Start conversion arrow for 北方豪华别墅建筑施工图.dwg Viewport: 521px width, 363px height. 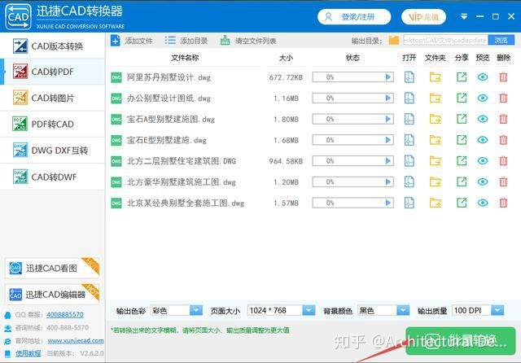point(387,181)
